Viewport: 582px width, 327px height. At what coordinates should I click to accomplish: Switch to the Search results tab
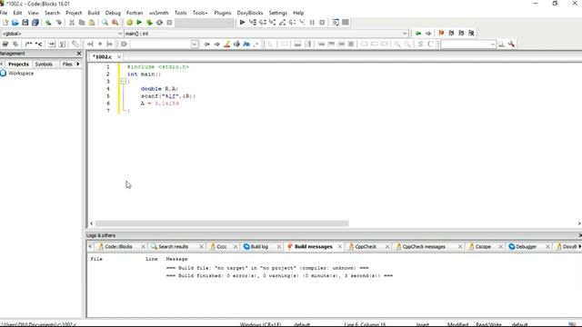coord(173,246)
